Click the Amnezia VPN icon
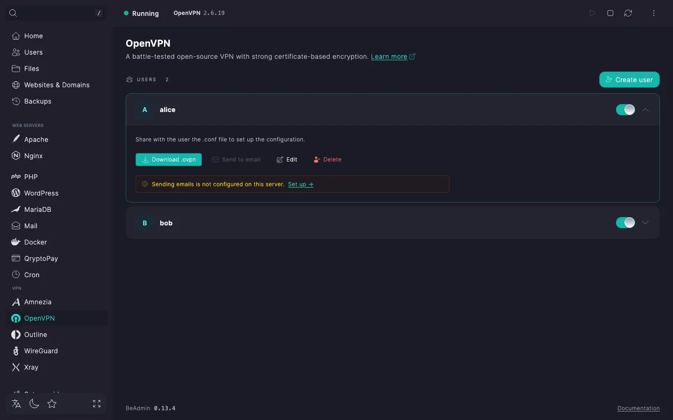 pyautogui.click(x=16, y=302)
